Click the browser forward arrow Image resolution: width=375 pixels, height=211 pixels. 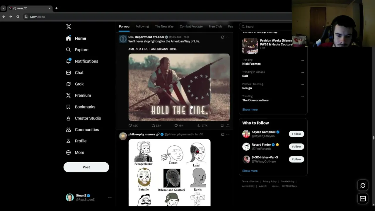(x=11, y=17)
